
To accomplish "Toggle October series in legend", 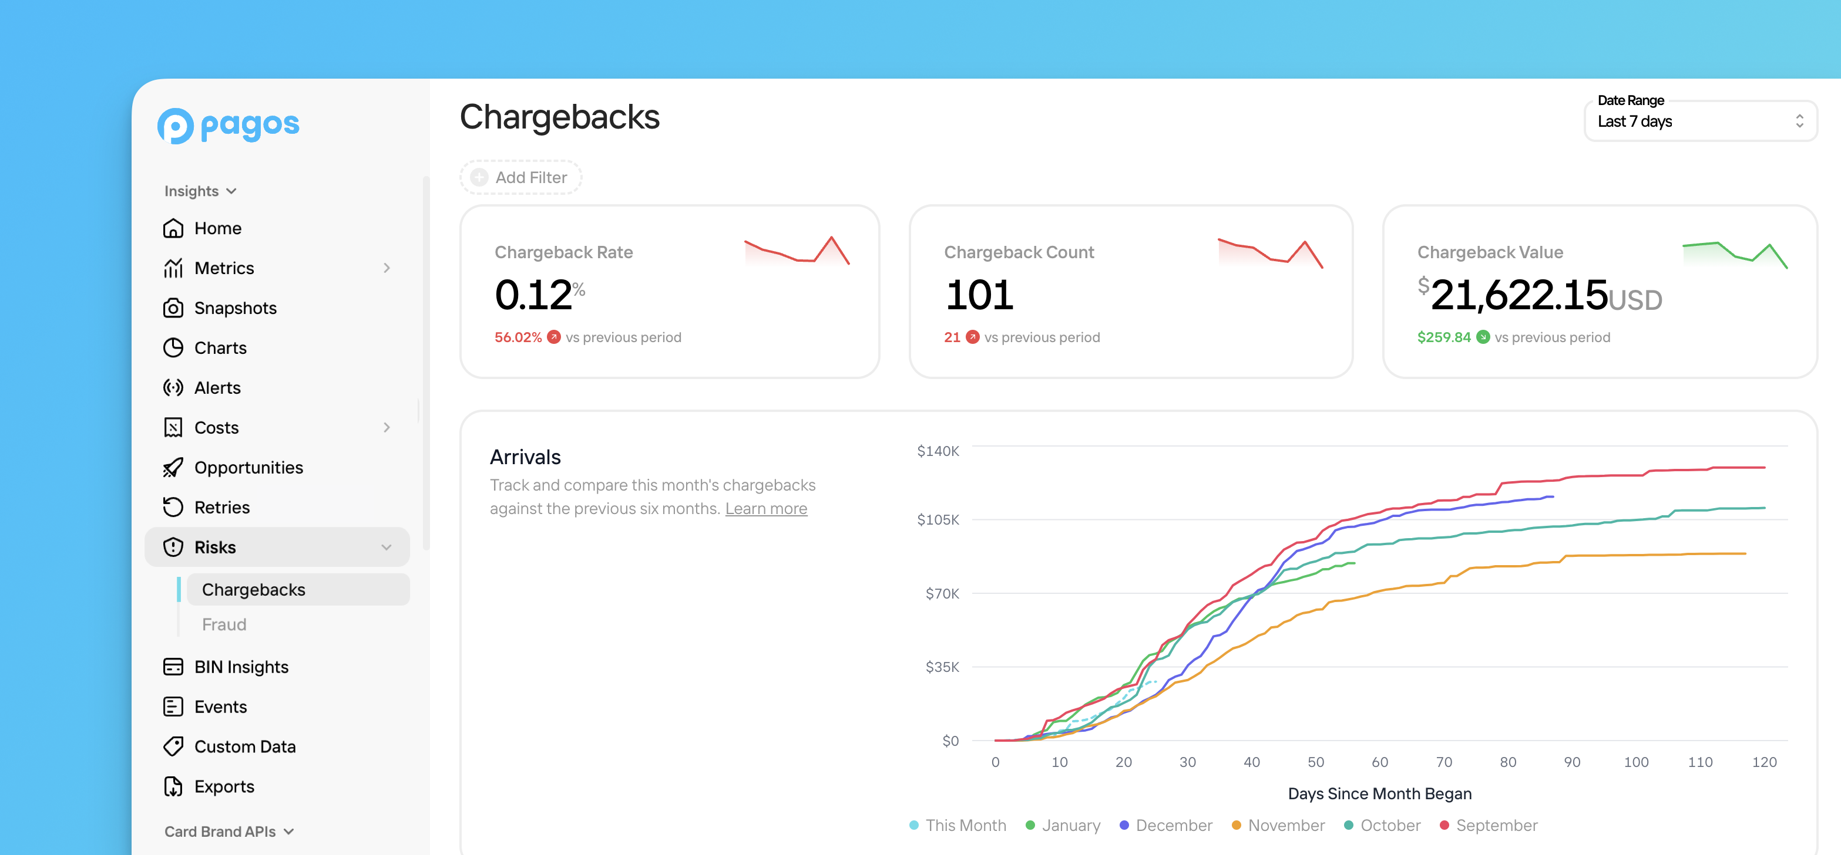I will [x=1382, y=826].
